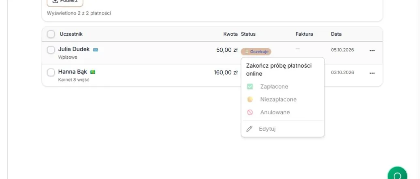This screenshot has width=420, height=179.
Task: Click the card payment icon beside Julia Dudek
Action: [95, 49]
